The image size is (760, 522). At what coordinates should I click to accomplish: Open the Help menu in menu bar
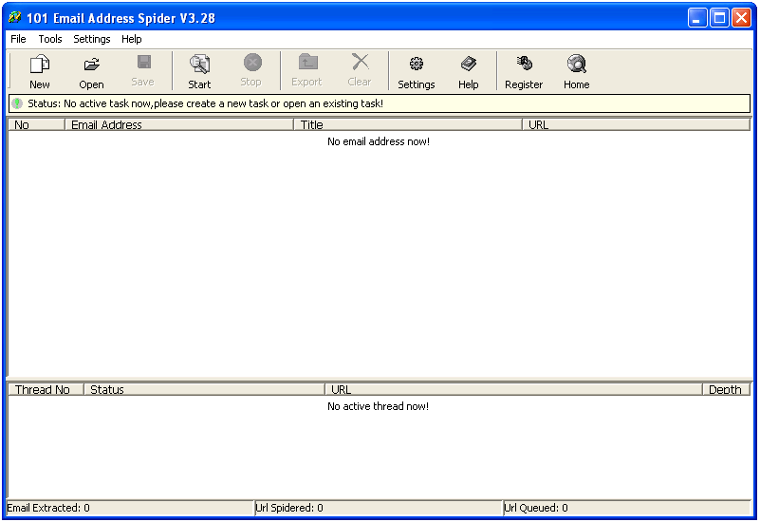click(131, 39)
